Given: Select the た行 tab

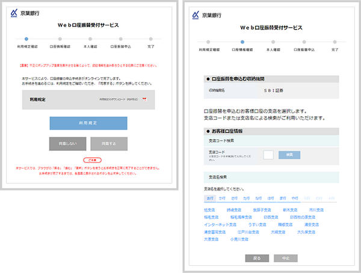Looking at the screenshot, I should point(246,198).
